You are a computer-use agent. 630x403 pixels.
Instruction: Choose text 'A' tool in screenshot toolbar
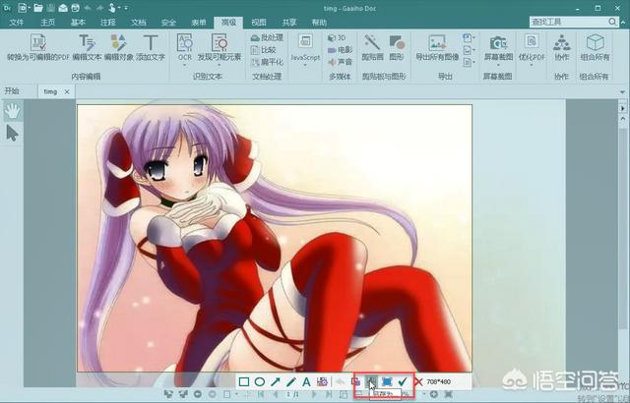pos(306,381)
